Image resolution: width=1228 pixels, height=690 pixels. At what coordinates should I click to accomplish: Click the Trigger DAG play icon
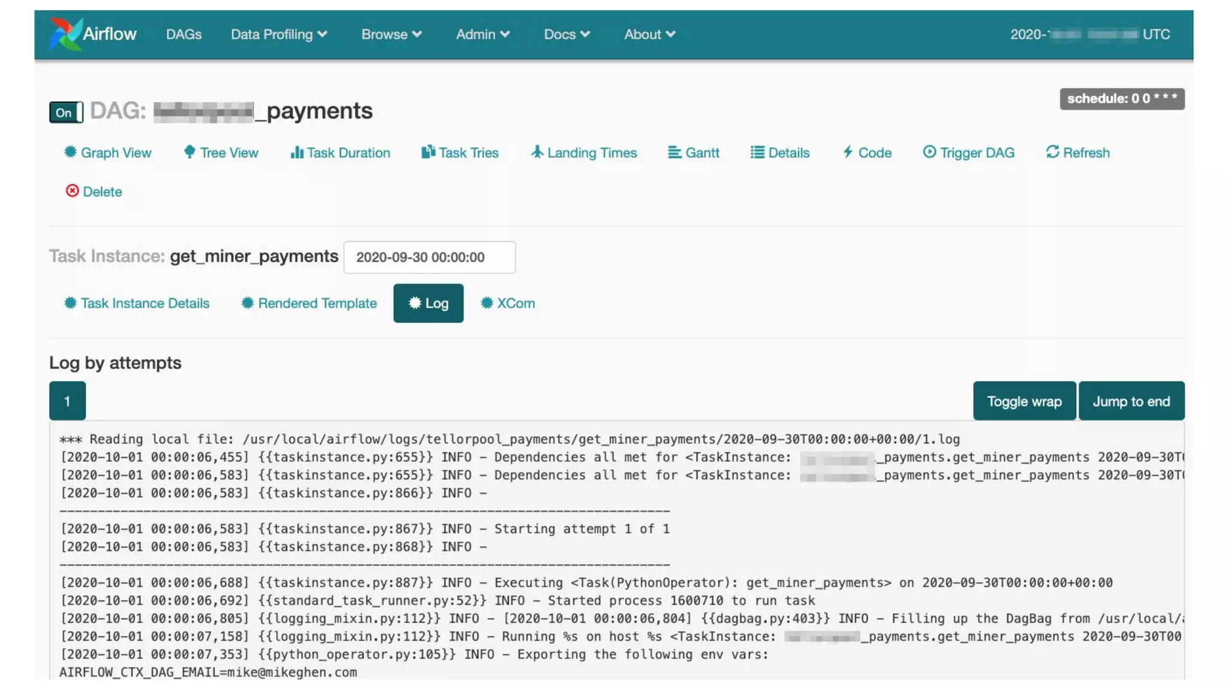[929, 152]
